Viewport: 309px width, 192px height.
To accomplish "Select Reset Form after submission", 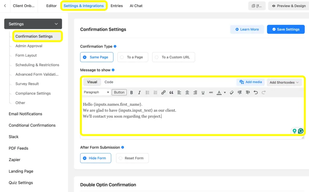I will 132,158.
